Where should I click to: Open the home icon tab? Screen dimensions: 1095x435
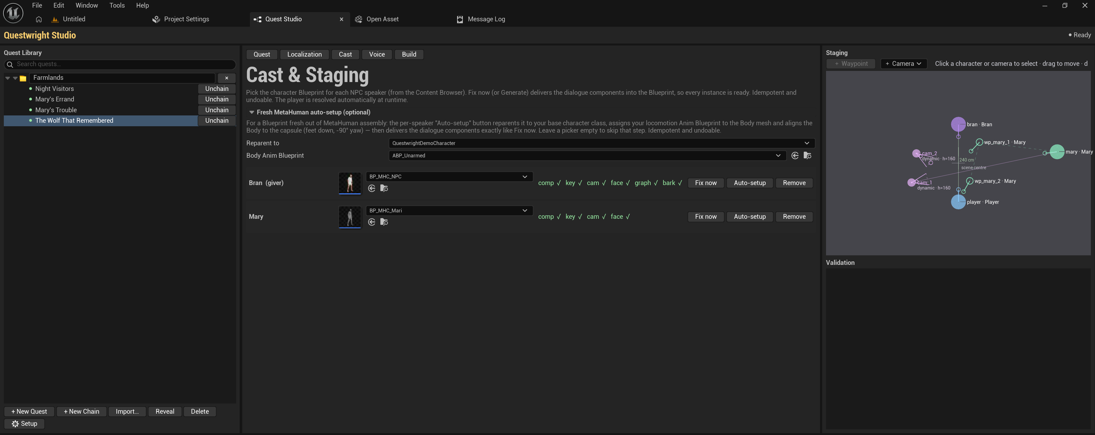(x=39, y=19)
